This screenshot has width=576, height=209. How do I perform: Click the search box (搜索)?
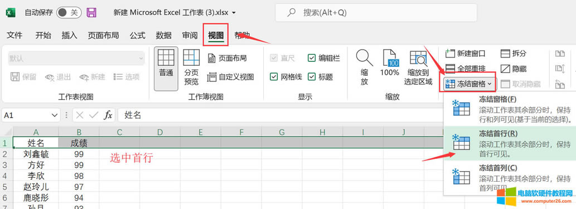pos(376,13)
